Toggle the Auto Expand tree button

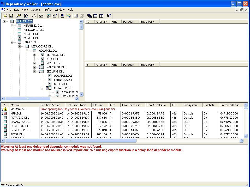point(26,16)
